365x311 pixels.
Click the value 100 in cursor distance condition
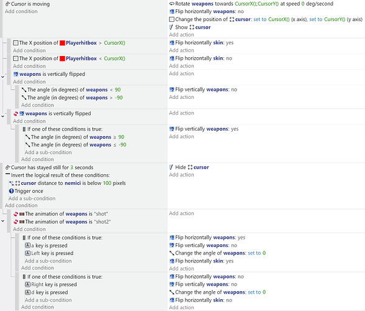click(x=107, y=183)
